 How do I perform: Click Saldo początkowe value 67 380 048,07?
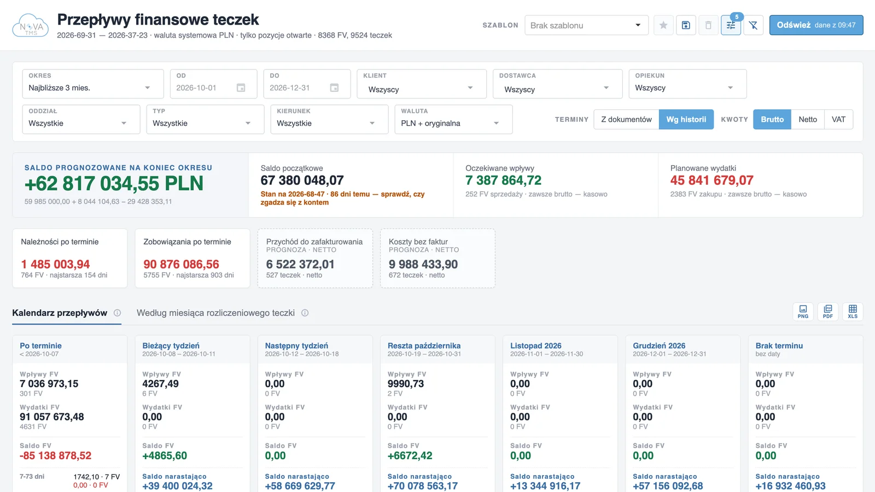coord(302,180)
